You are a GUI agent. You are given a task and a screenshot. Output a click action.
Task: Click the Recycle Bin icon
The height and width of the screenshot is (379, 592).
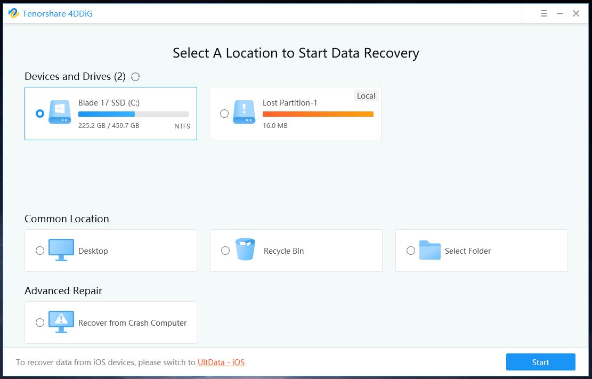click(x=245, y=249)
